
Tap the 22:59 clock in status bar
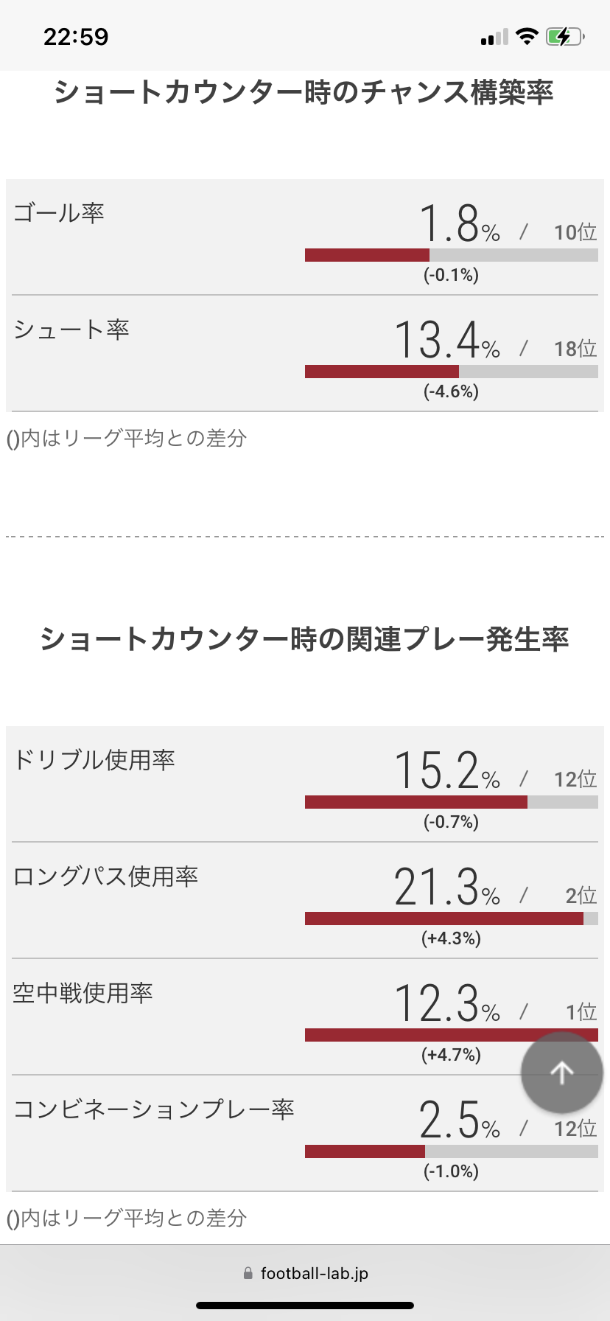point(76,37)
